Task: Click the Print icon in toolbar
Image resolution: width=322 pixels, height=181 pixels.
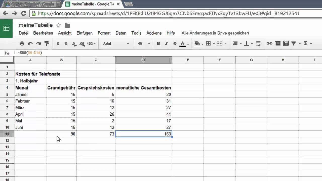Action: click(22, 43)
